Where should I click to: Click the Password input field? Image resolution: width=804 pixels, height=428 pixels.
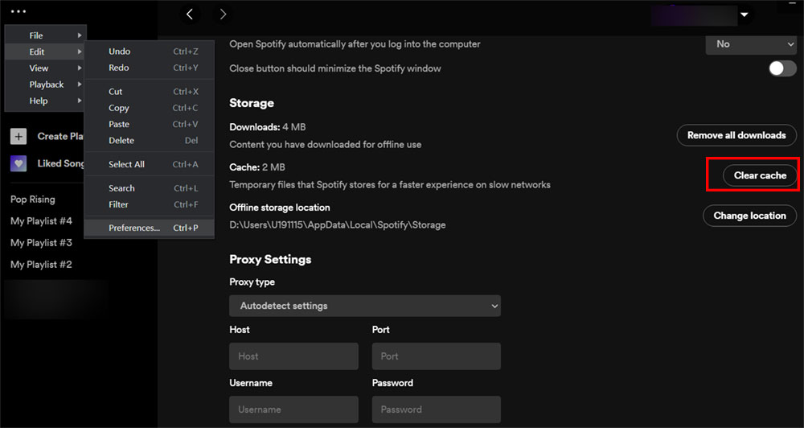coord(437,409)
